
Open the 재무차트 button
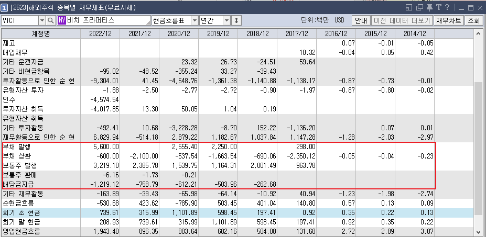449,21
